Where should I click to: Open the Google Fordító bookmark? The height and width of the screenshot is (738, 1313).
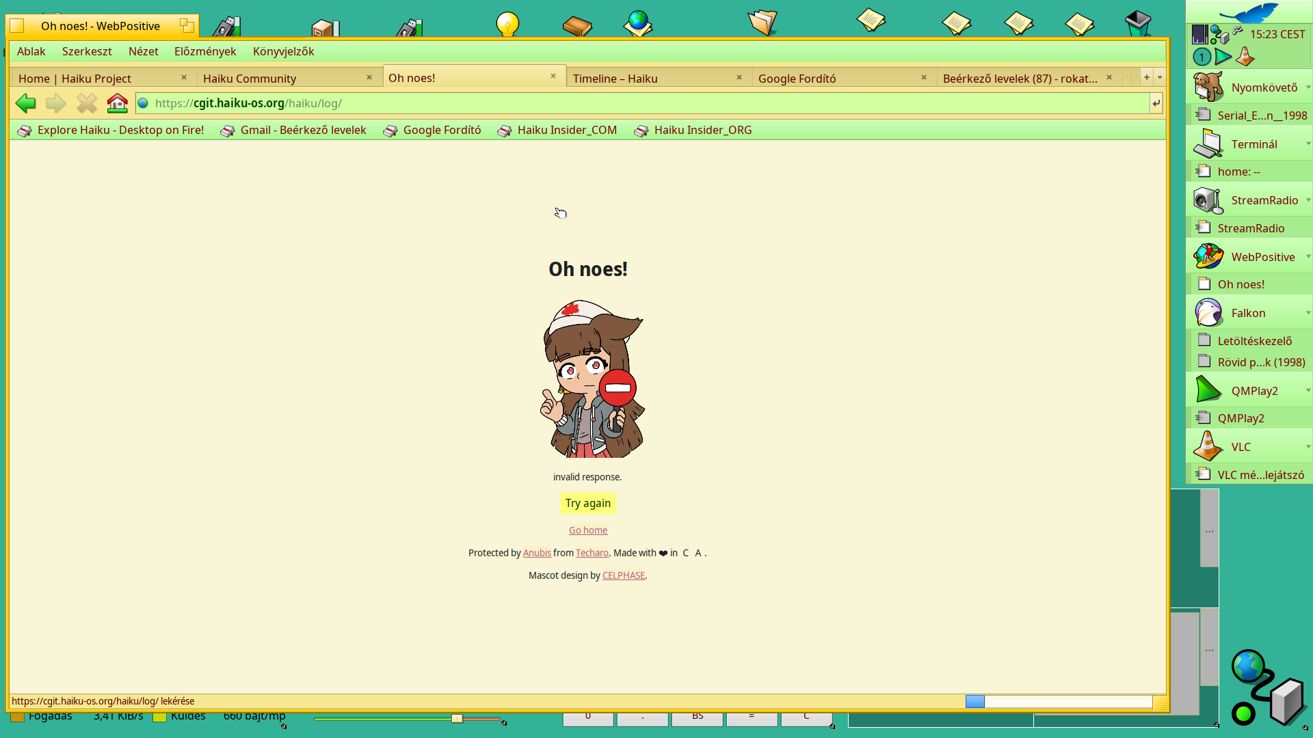(x=432, y=130)
